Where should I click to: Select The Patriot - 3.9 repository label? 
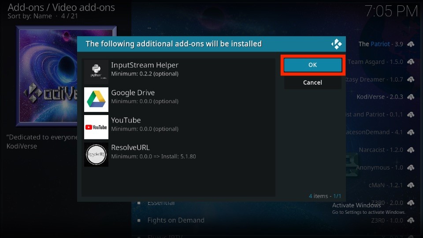pos(381,44)
